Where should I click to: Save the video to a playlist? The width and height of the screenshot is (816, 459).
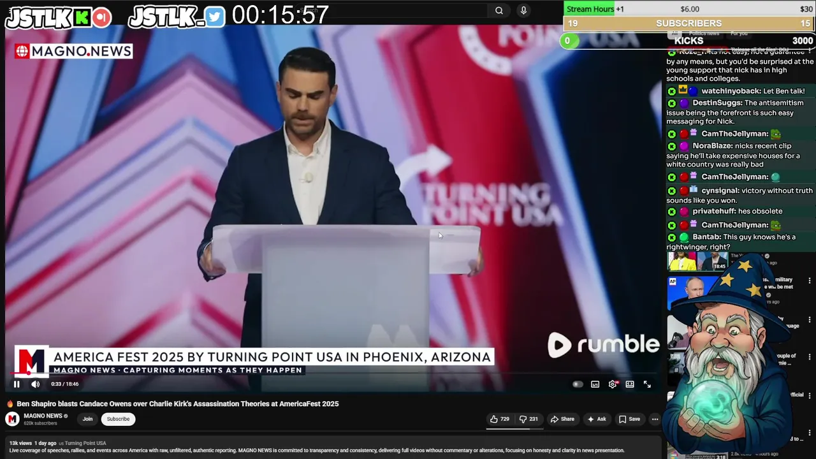tap(629, 419)
